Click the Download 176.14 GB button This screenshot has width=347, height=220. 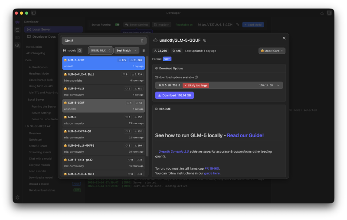pyautogui.click(x=174, y=95)
